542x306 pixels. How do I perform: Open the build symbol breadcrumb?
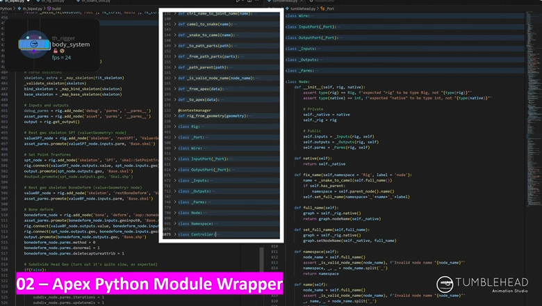tap(54, 8)
